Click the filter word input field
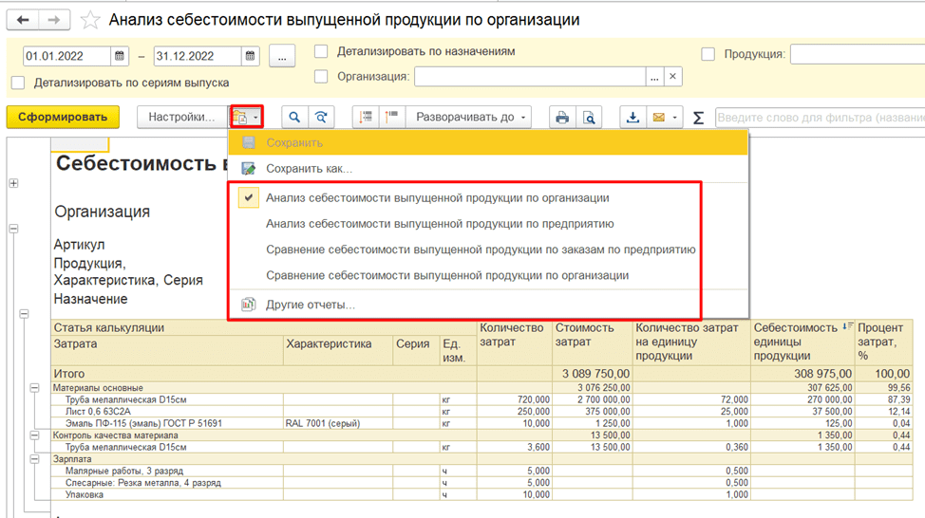 point(817,117)
